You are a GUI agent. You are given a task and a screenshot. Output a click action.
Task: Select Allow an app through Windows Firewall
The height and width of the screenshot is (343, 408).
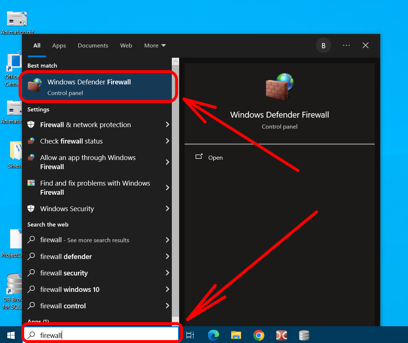point(88,162)
